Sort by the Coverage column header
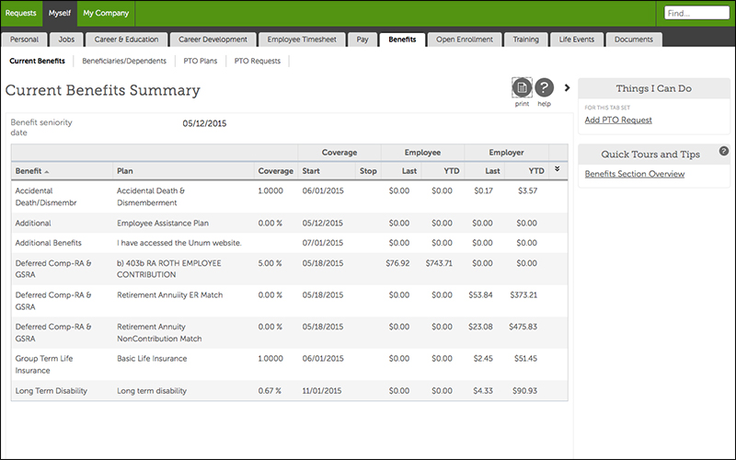736x460 pixels. tap(275, 171)
